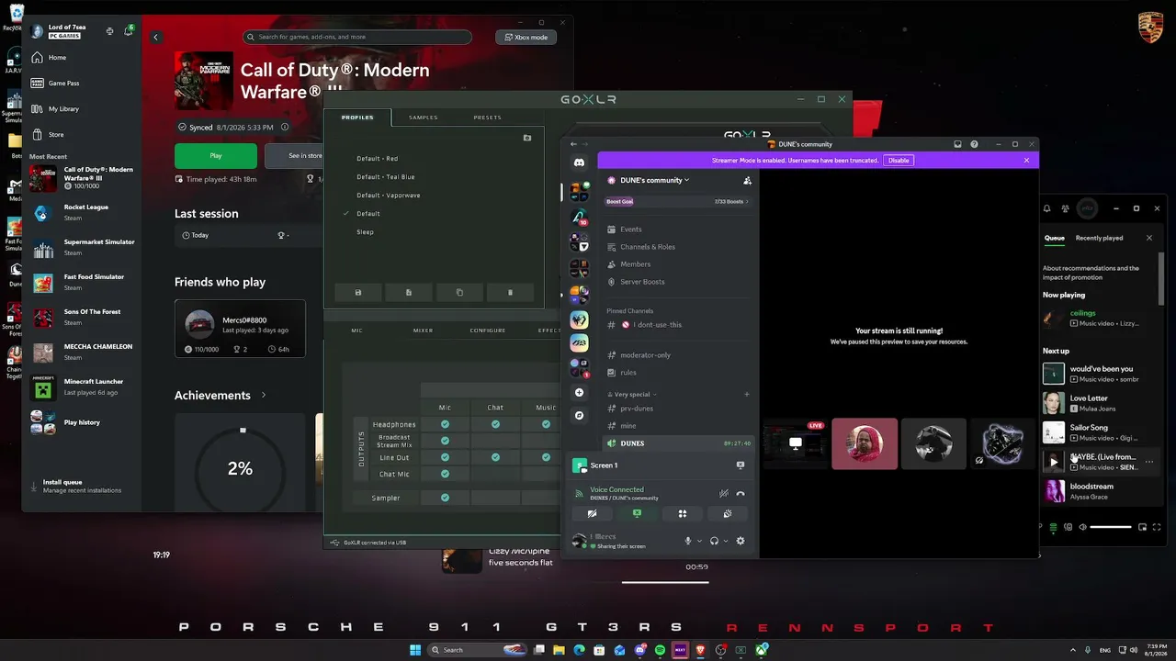Open Discord microphone input options arrow
The image size is (1176, 661).
[699, 541]
